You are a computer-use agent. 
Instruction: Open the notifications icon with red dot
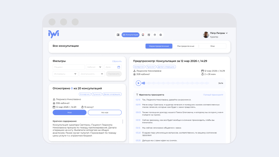(x=143, y=35)
